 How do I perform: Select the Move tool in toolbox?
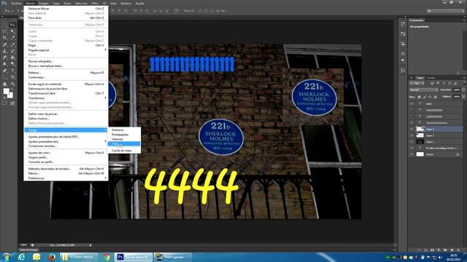12,25
